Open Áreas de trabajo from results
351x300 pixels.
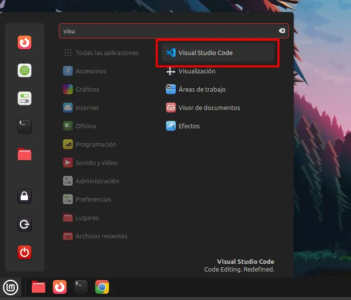201,90
